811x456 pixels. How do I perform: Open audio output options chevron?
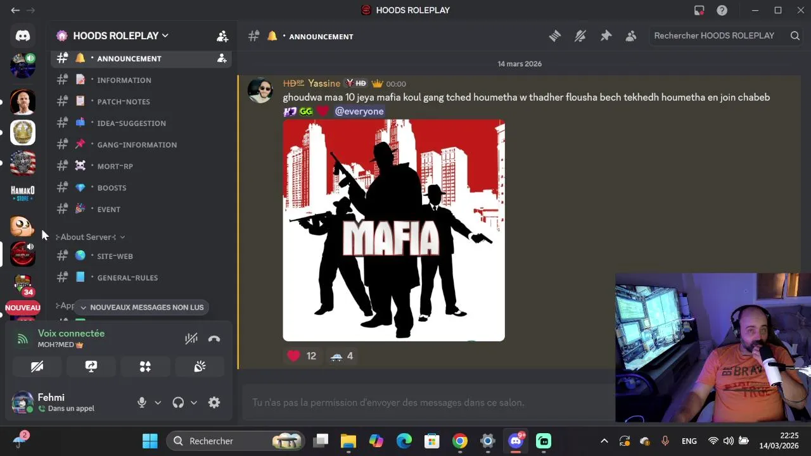(x=194, y=403)
